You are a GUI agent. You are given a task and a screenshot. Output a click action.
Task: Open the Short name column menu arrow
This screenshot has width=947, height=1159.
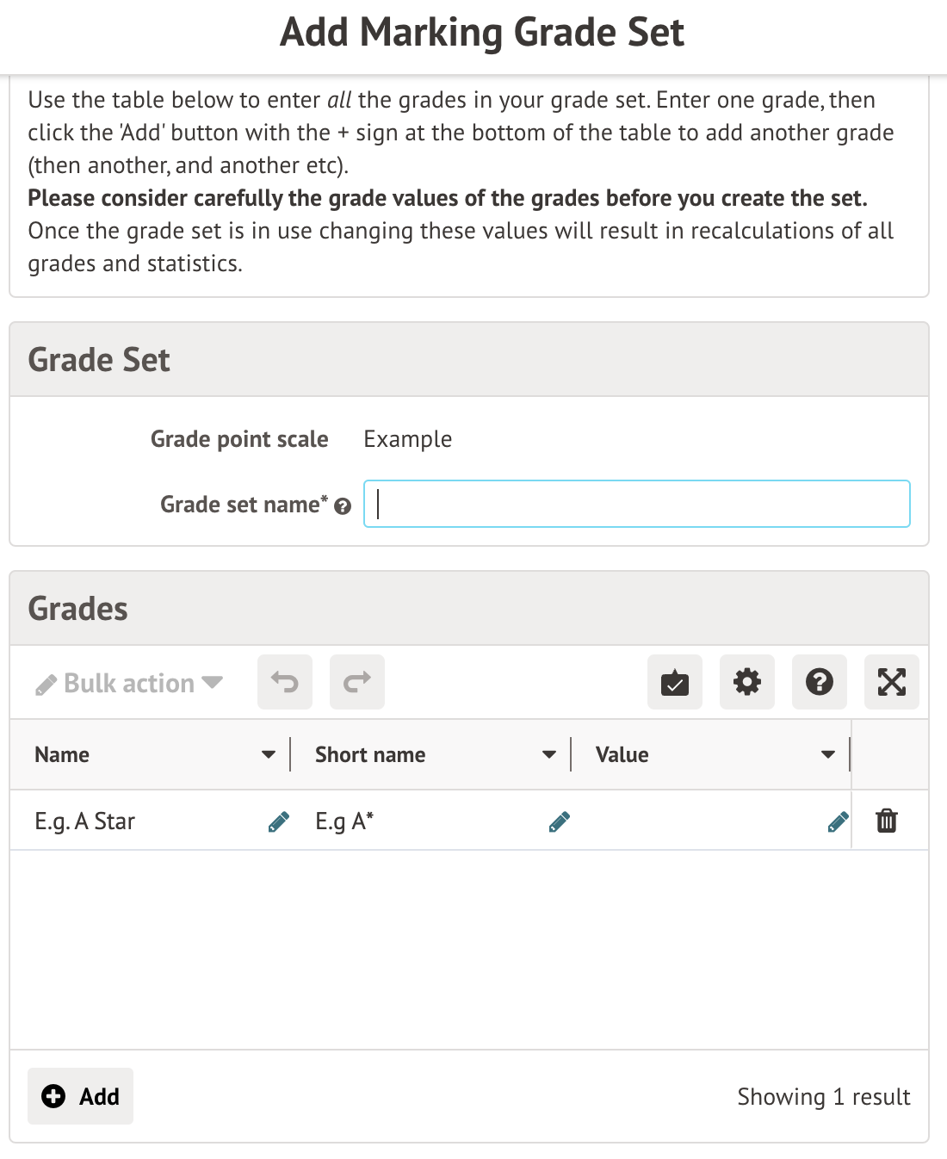click(549, 755)
